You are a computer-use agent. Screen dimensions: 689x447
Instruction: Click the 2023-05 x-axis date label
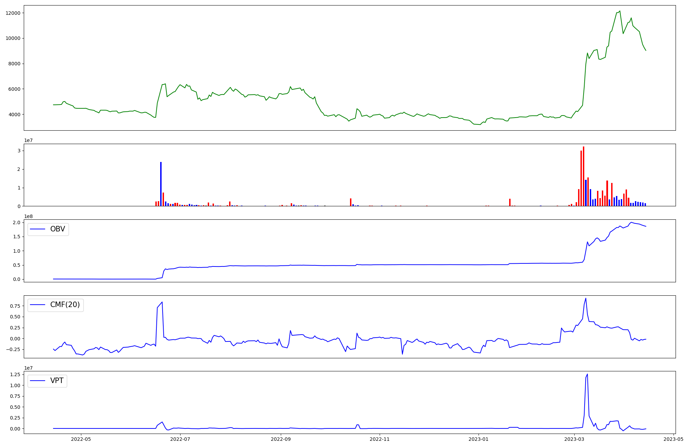click(x=673, y=439)
